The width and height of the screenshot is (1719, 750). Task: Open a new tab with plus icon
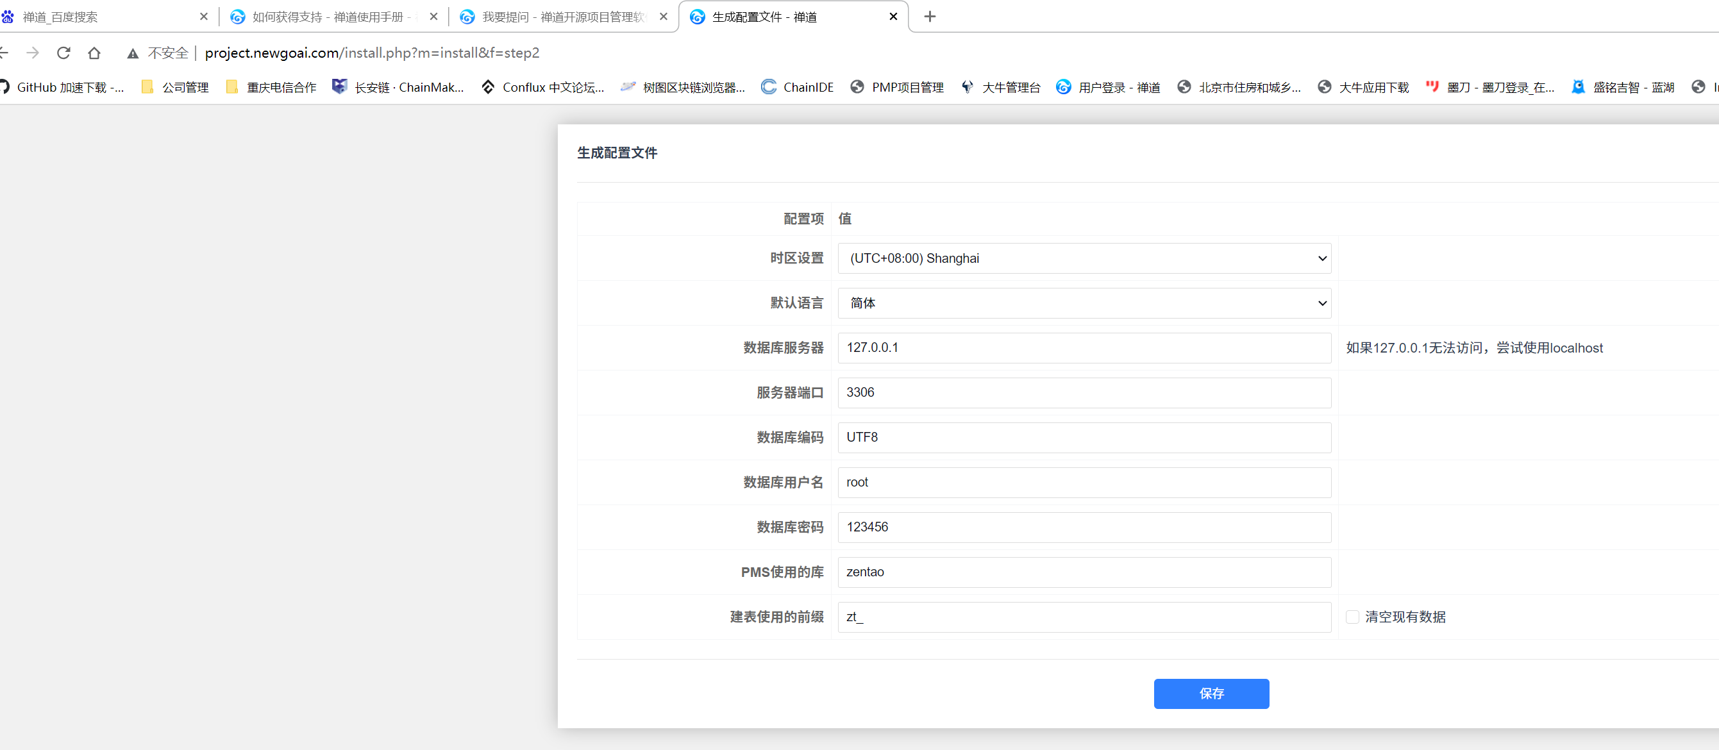(930, 17)
